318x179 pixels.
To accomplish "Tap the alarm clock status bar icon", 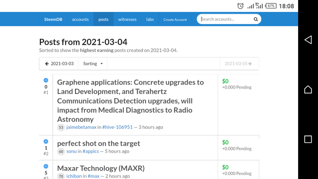I will [x=240, y=6].
